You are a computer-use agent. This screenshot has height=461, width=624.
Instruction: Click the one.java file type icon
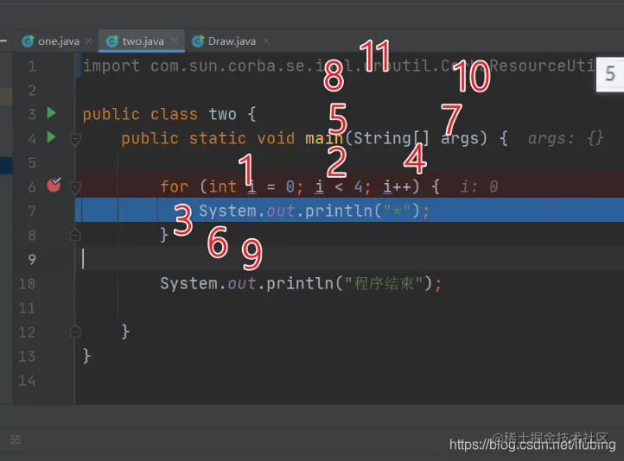point(28,41)
